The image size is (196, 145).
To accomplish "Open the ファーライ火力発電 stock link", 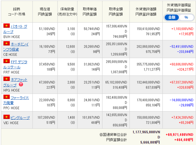I will point(16,100).
